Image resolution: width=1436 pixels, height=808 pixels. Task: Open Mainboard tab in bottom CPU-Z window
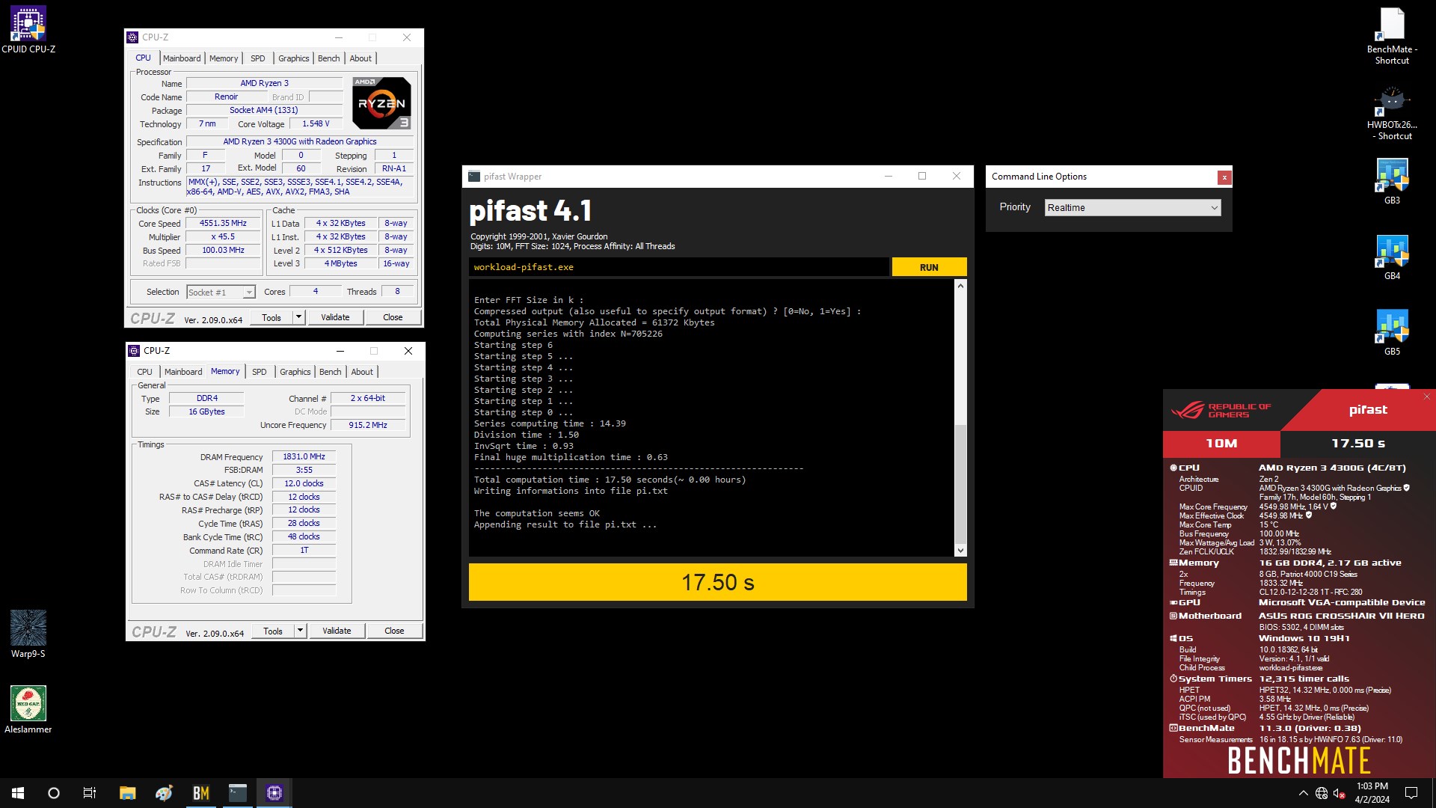tap(183, 372)
